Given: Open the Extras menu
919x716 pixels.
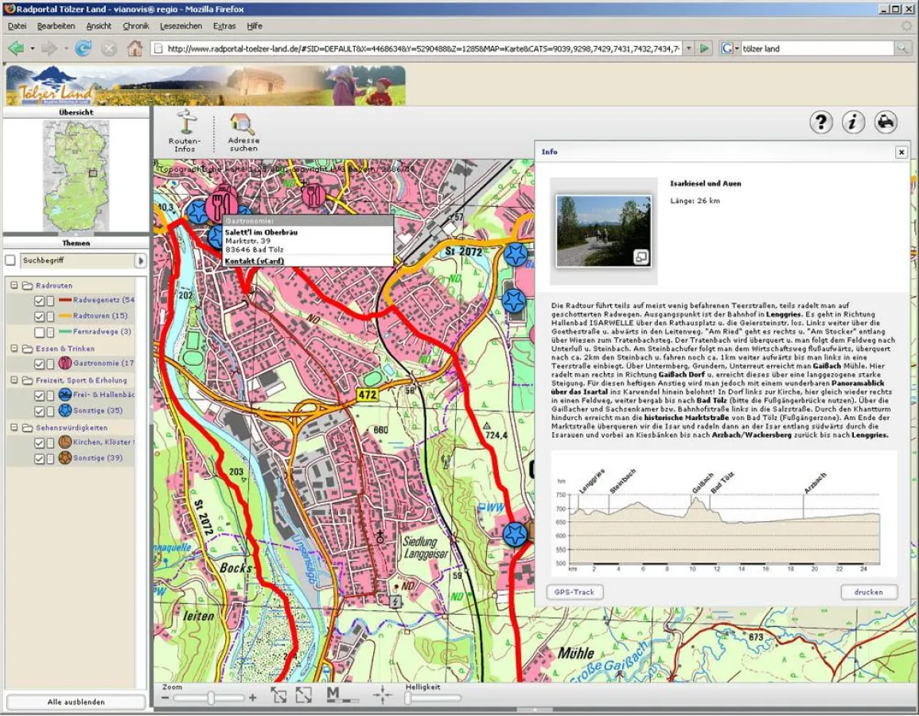Looking at the screenshot, I should tap(224, 25).
